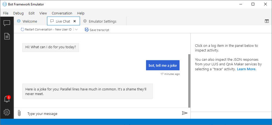Viewport: 272px width, 125px height.
Task: Select the bot joke reply message
Action: point(87,91)
